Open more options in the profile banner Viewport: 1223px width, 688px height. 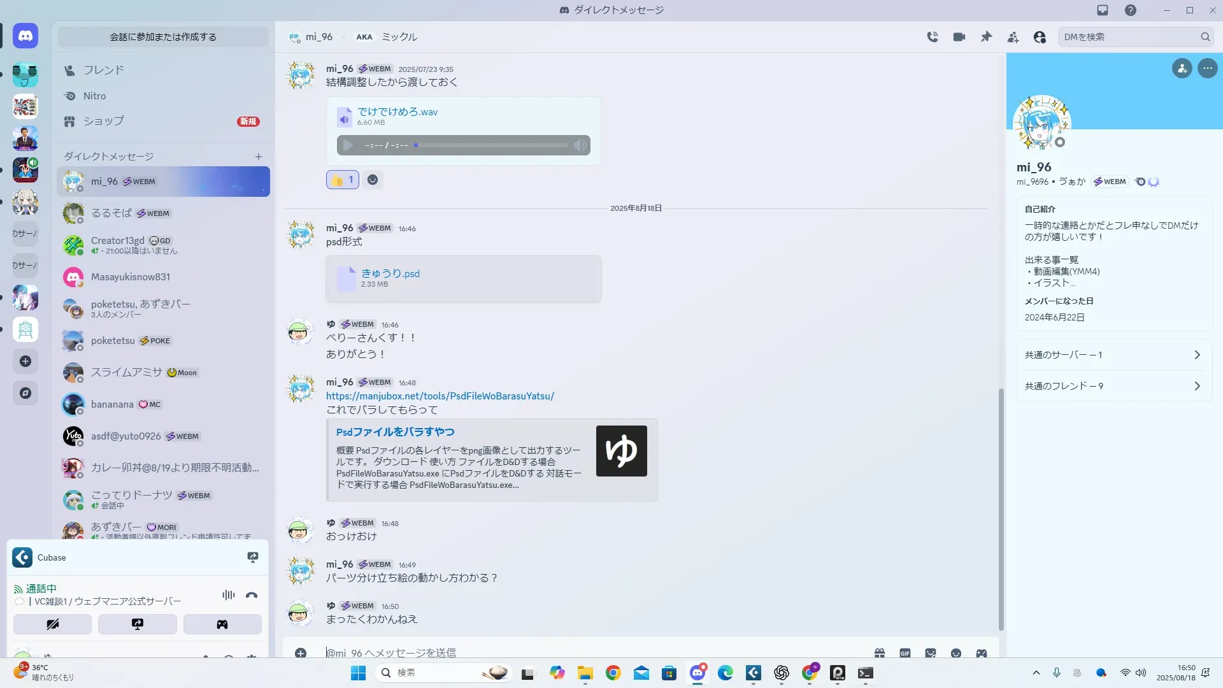[x=1207, y=68]
